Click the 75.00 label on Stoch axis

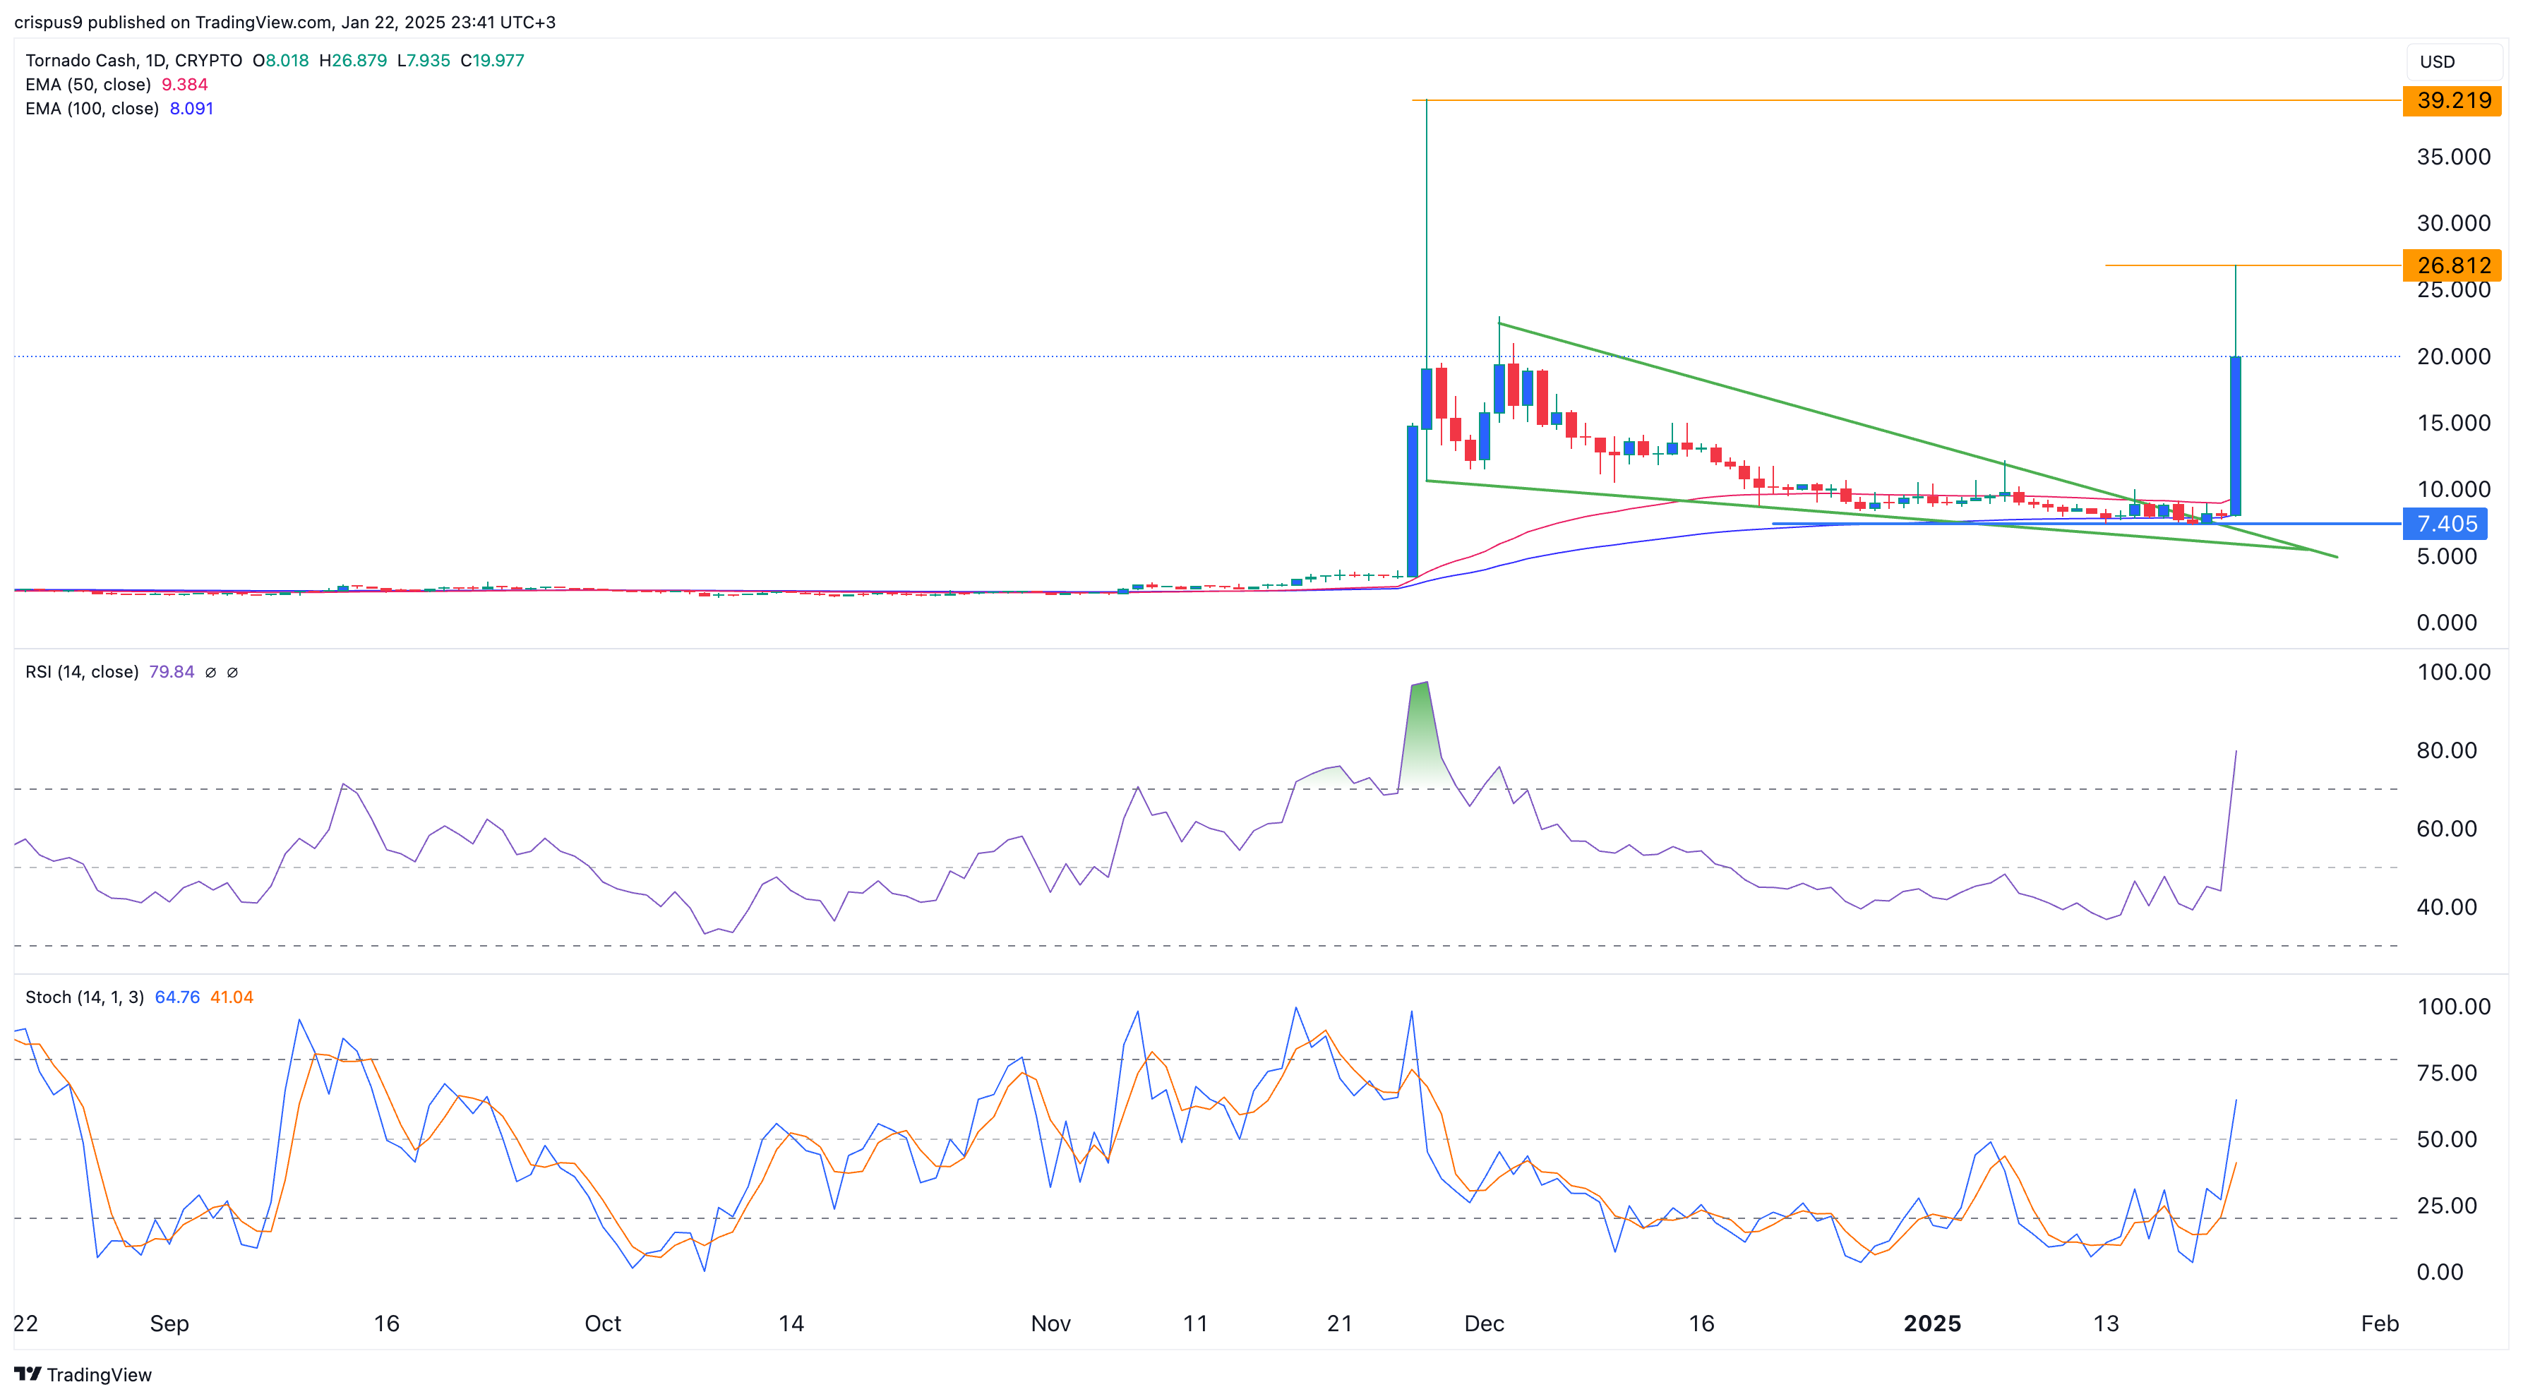point(2447,1073)
